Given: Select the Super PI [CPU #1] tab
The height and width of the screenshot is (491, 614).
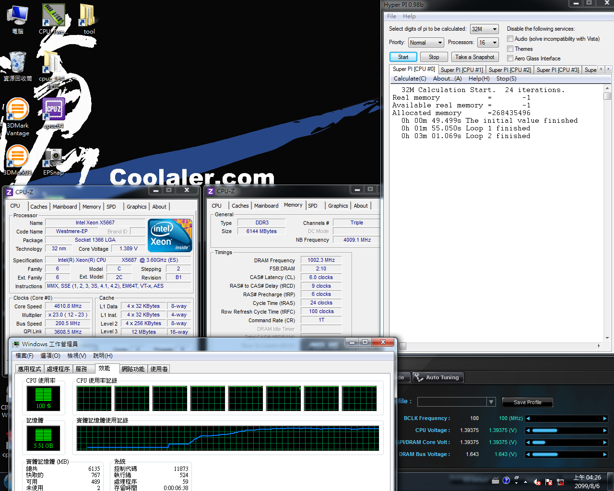Looking at the screenshot, I should click(x=461, y=70).
